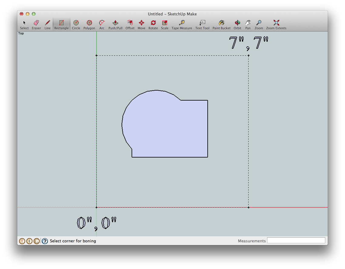Open the question mark help icon
This screenshot has width=345, height=269.
45,241
